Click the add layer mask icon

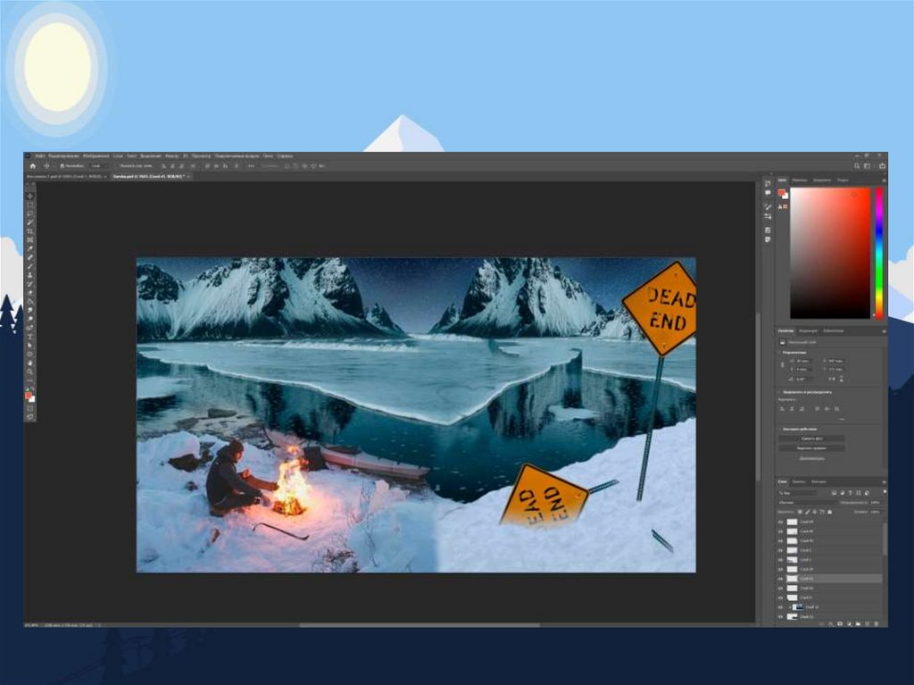(x=840, y=623)
